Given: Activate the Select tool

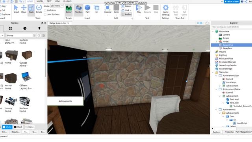Looking at the screenshot, I should (x=16, y=9).
